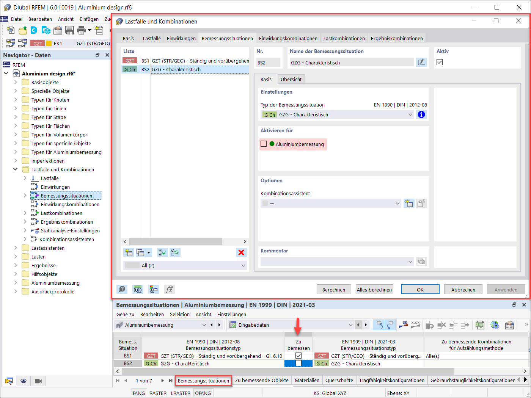Click the Excel export icon in table toolbar
The height and width of the screenshot is (398, 531).
480,325
